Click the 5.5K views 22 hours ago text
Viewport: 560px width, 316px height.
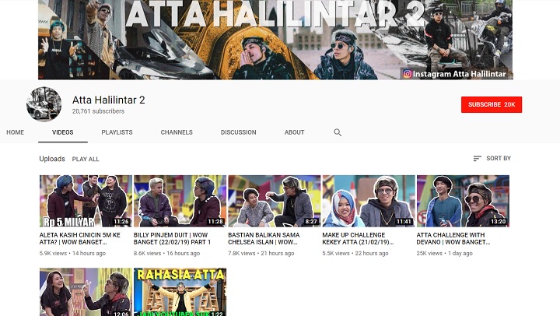pyautogui.click(x=355, y=253)
